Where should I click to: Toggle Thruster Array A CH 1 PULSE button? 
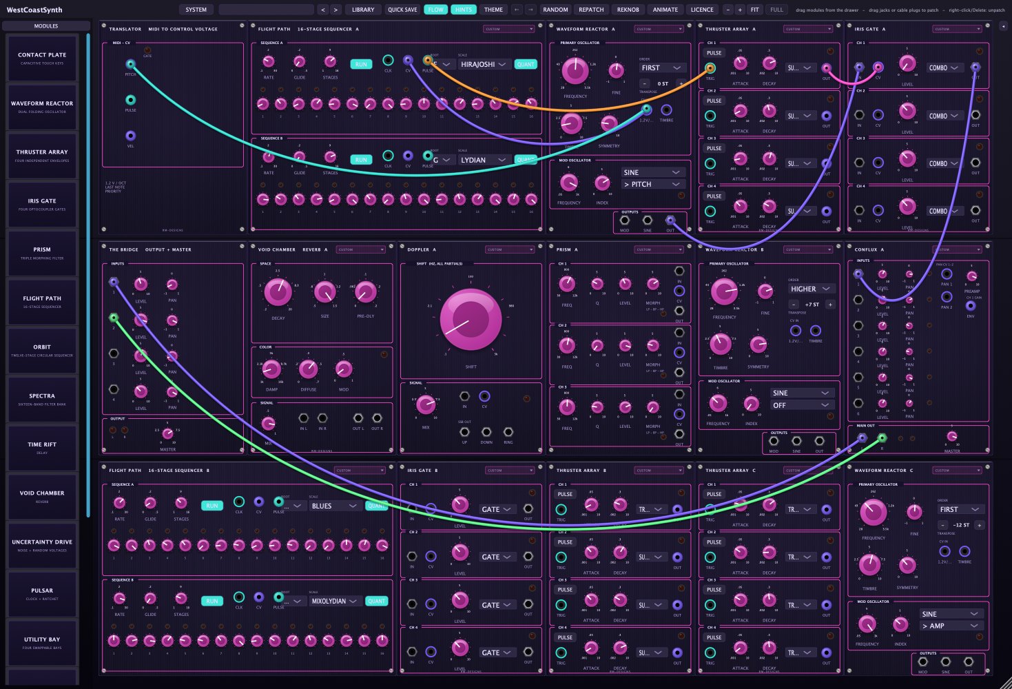[714, 53]
